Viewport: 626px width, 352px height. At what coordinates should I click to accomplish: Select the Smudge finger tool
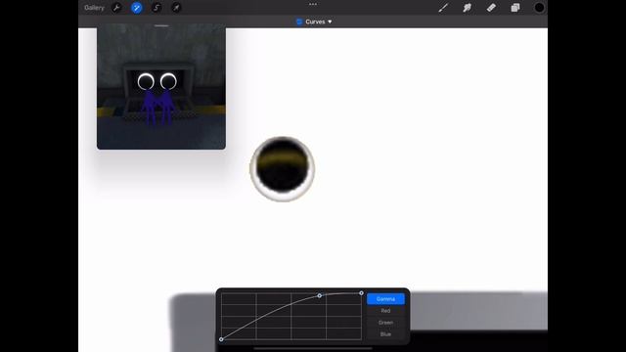(468, 8)
